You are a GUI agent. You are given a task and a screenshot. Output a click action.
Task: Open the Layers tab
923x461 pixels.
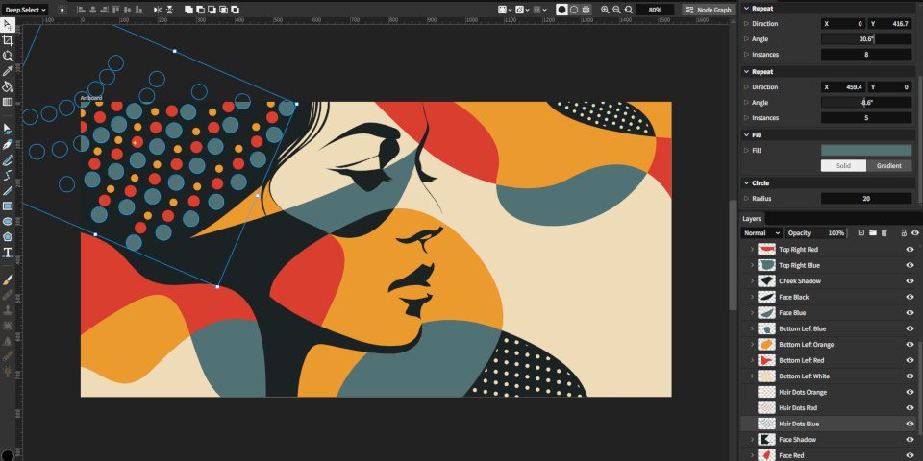point(752,219)
